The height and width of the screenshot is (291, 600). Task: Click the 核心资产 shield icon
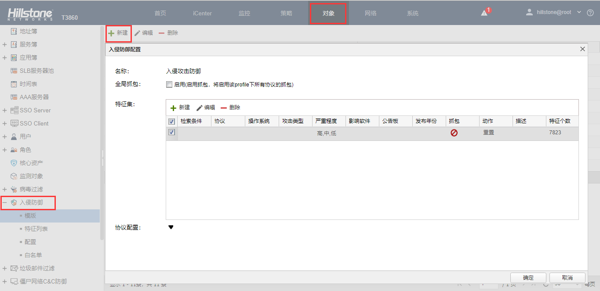coord(14,163)
